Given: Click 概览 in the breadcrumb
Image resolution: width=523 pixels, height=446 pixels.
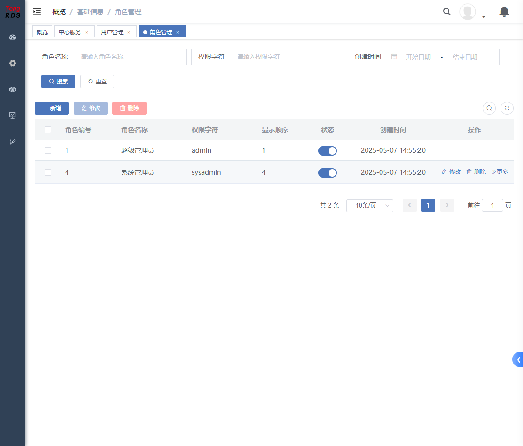Looking at the screenshot, I should tap(59, 12).
